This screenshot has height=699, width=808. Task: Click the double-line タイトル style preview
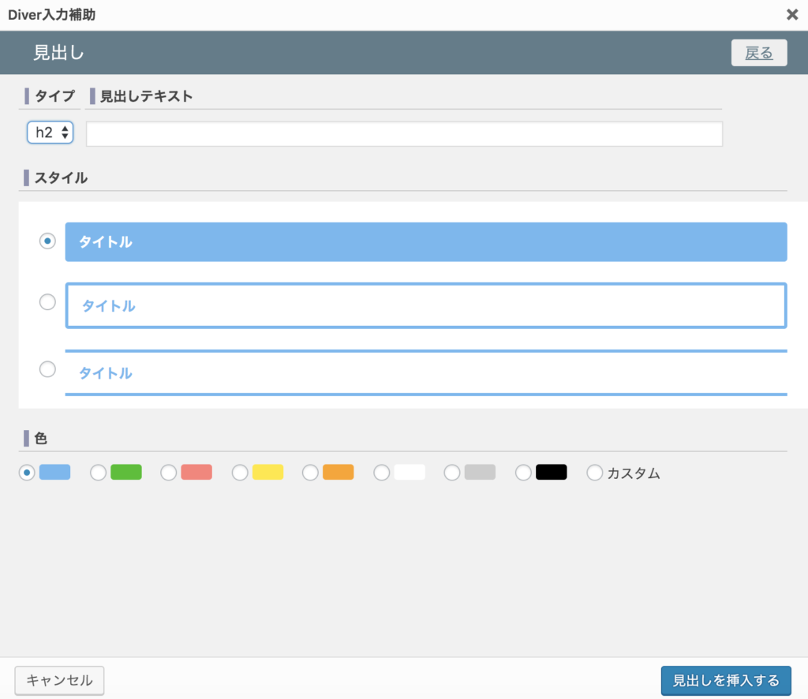(426, 372)
